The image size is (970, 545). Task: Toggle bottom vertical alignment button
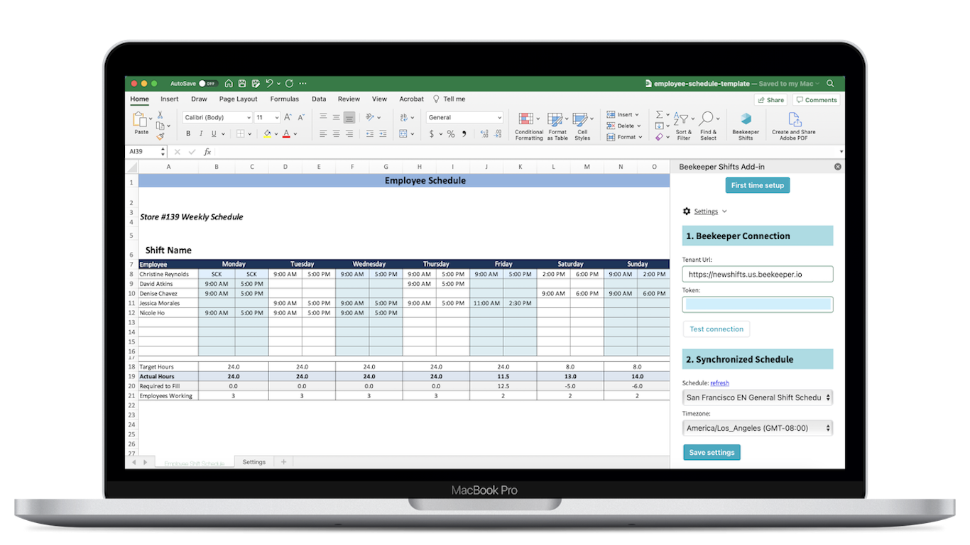pos(349,118)
